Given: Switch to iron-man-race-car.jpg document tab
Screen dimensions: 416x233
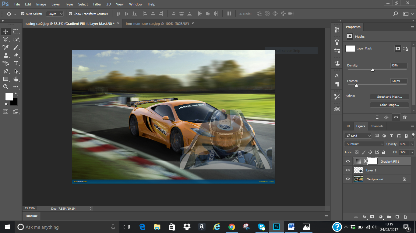Looking at the screenshot, I should (x=157, y=23).
